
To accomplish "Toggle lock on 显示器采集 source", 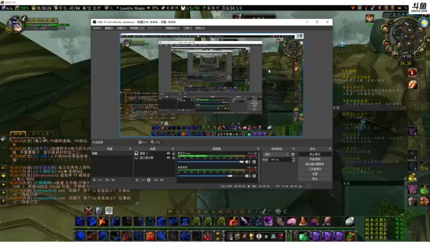I will tap(174, 158).
